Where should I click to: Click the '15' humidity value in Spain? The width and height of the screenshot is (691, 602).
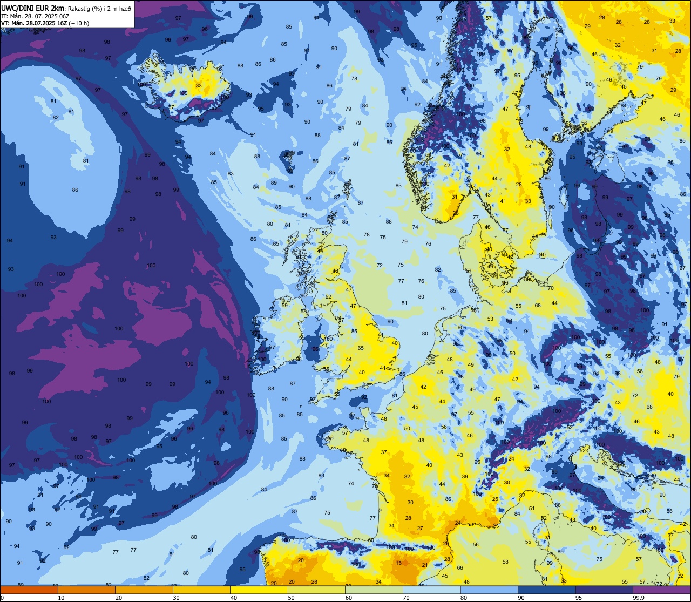point(398,563)
